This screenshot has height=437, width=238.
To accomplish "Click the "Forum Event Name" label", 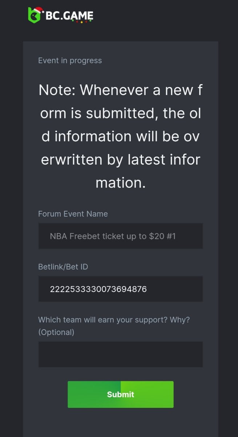I will tap(73, 214).
